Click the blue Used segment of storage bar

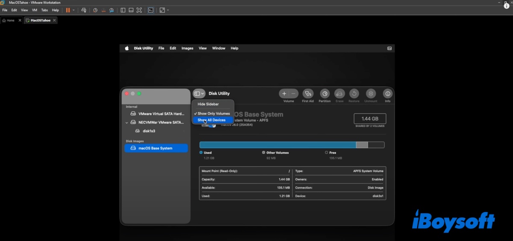[277, 145]
